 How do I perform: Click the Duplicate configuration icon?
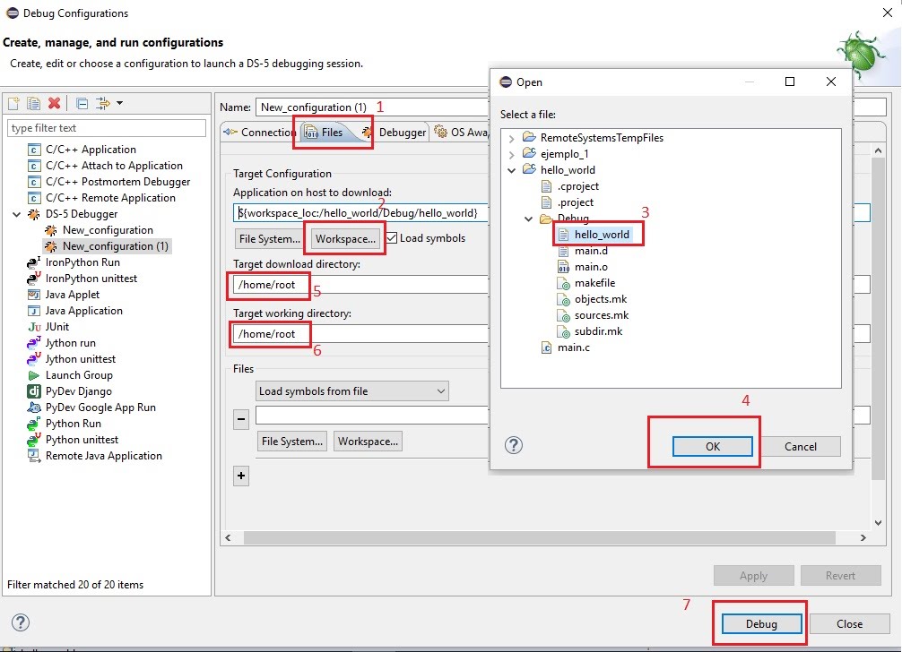[33, 103]
